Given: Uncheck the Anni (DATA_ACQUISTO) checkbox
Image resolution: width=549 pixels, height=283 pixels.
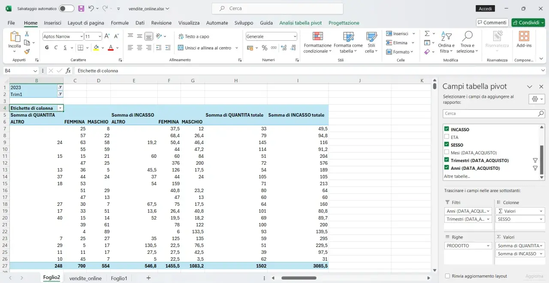Looking at the screenshot, I should click(447, 168).
